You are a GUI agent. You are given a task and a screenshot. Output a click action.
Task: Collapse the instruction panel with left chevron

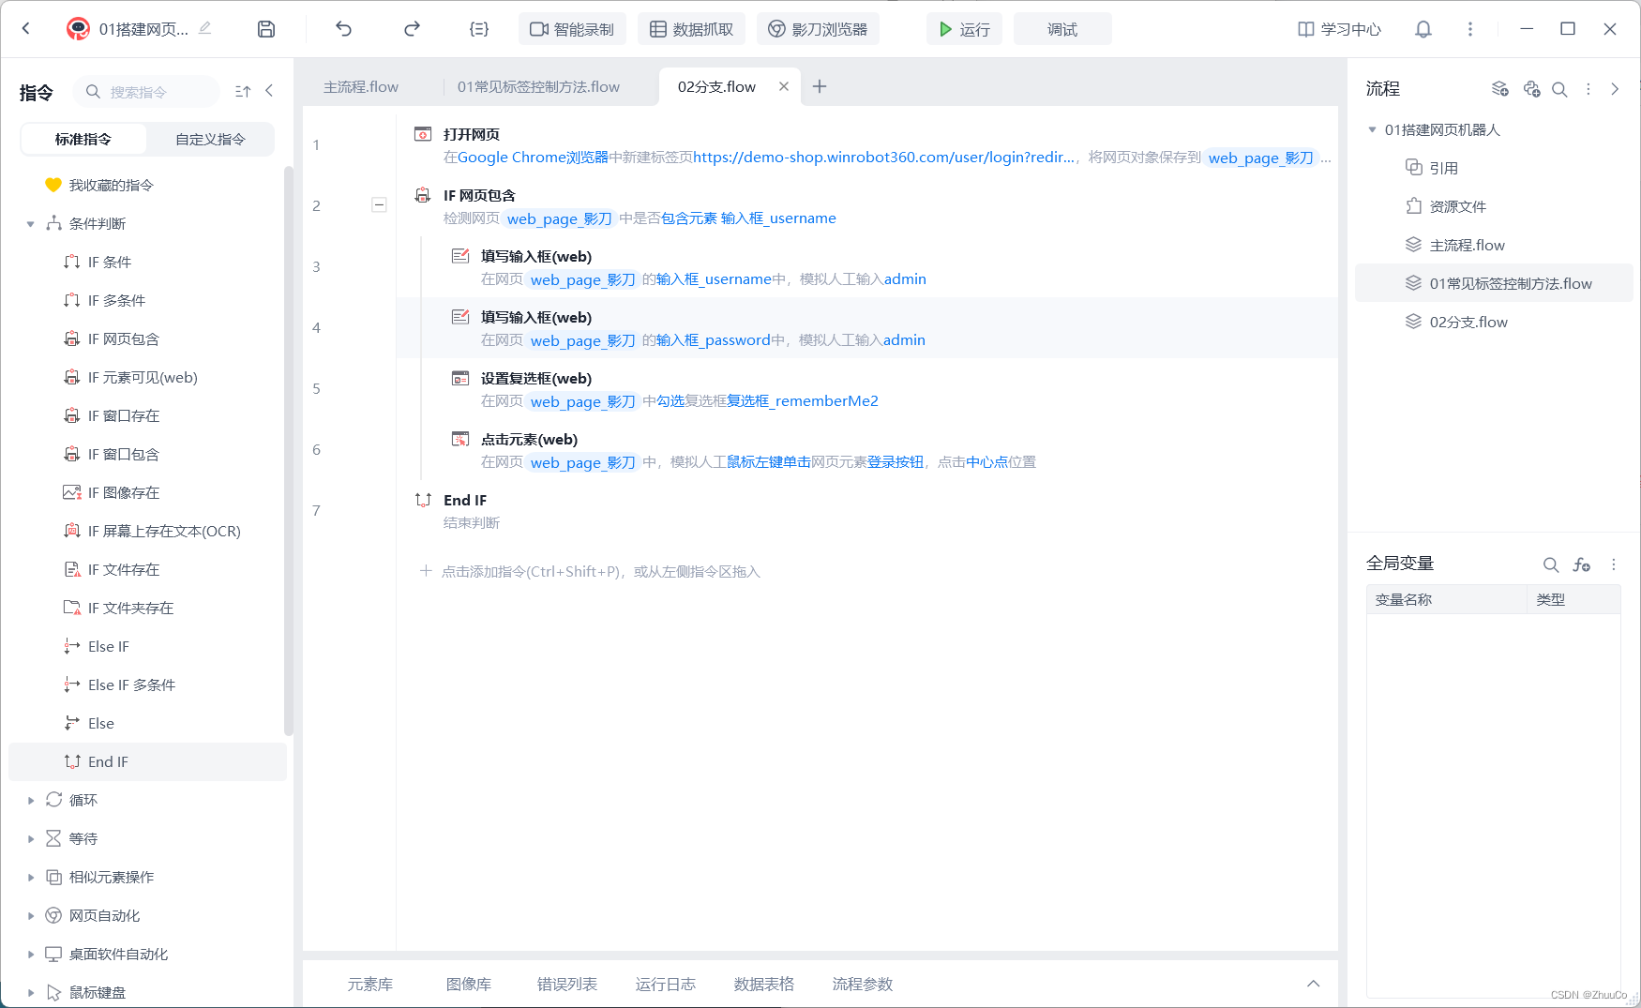(x=269, y=91)
